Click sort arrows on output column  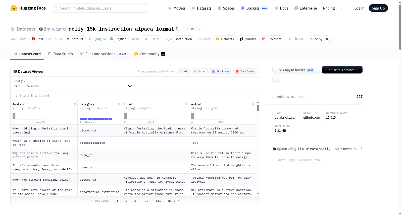pyautogui.click(x=253, y=104)
